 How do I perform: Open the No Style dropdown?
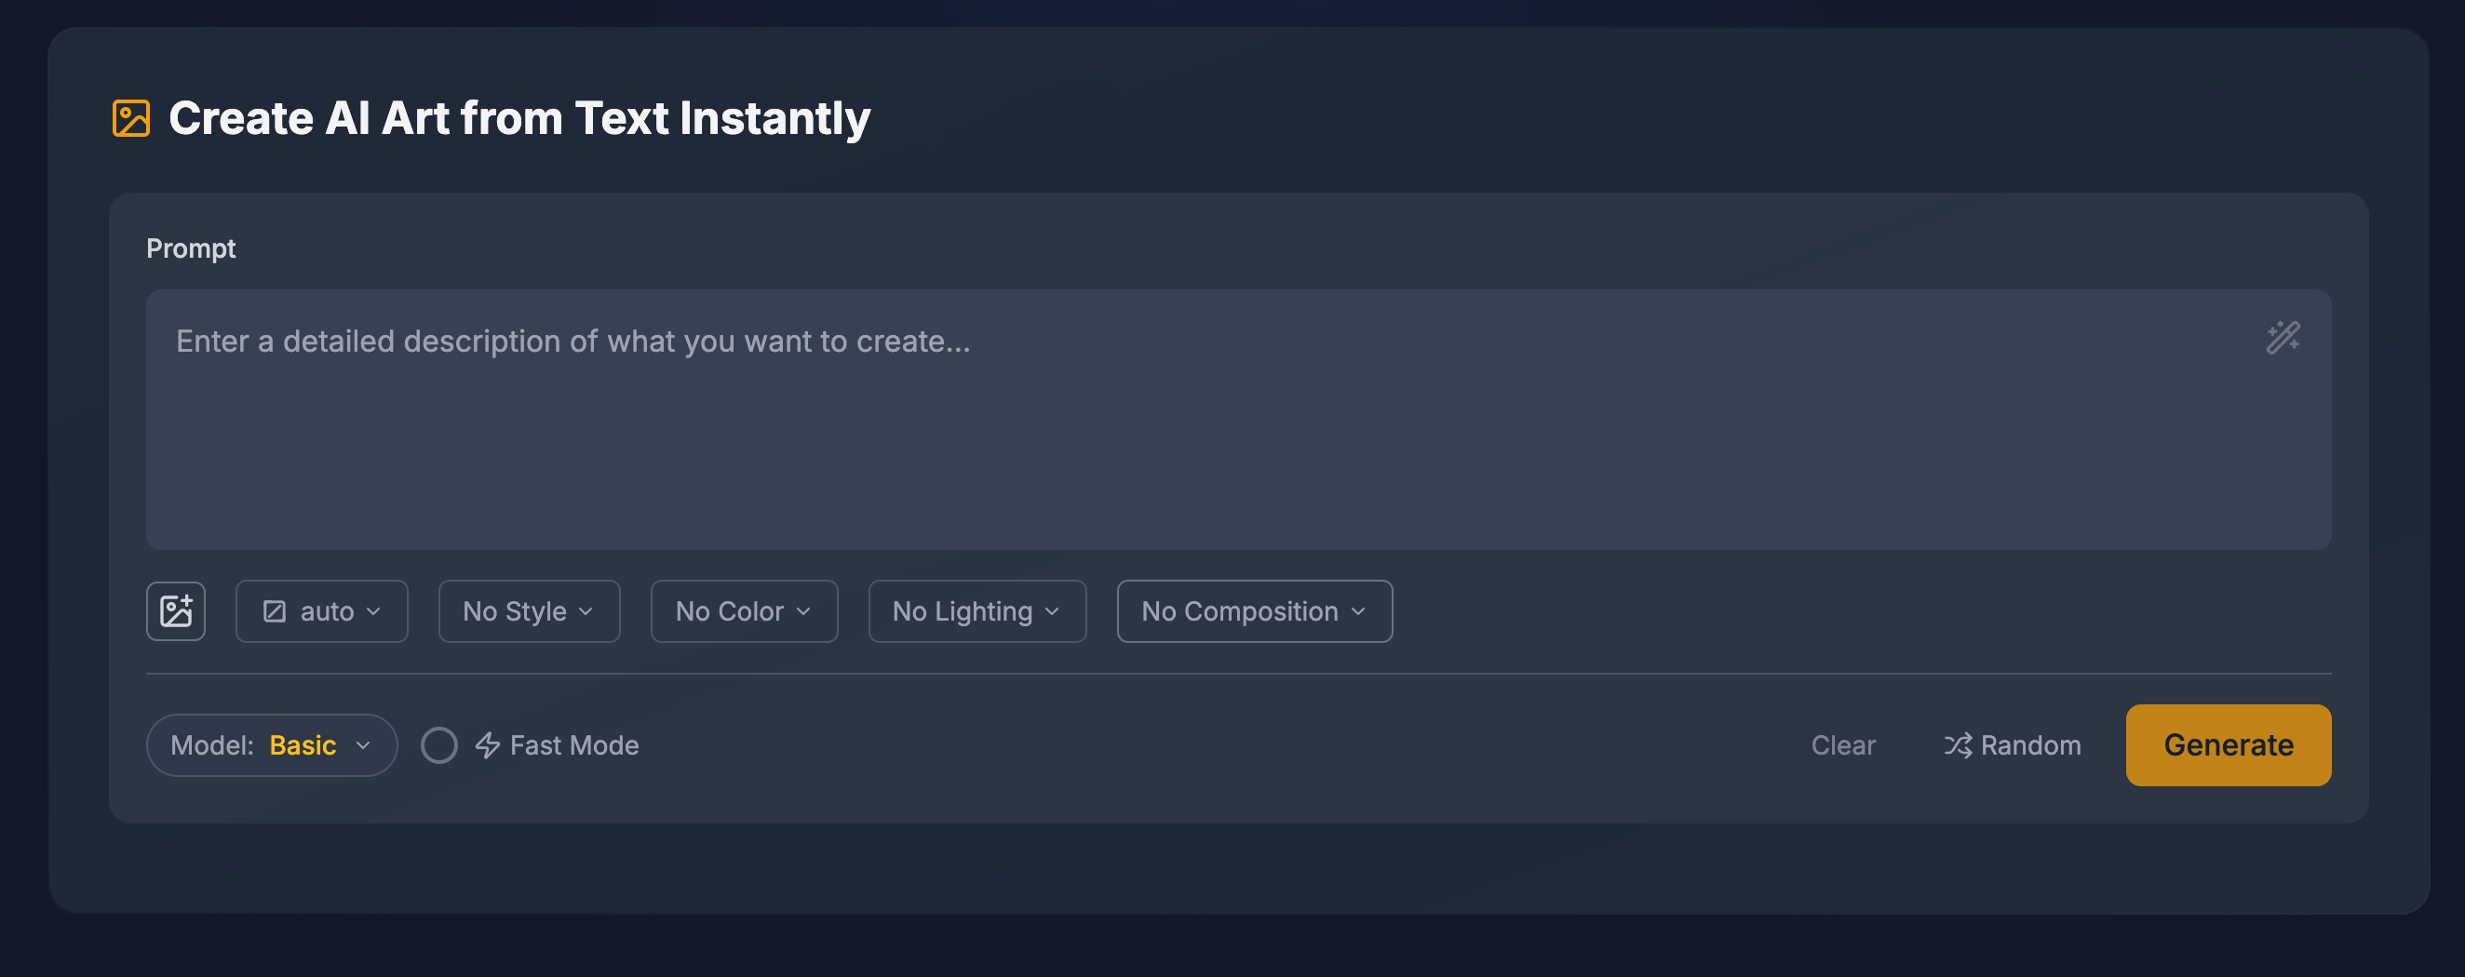coord(529,611)
